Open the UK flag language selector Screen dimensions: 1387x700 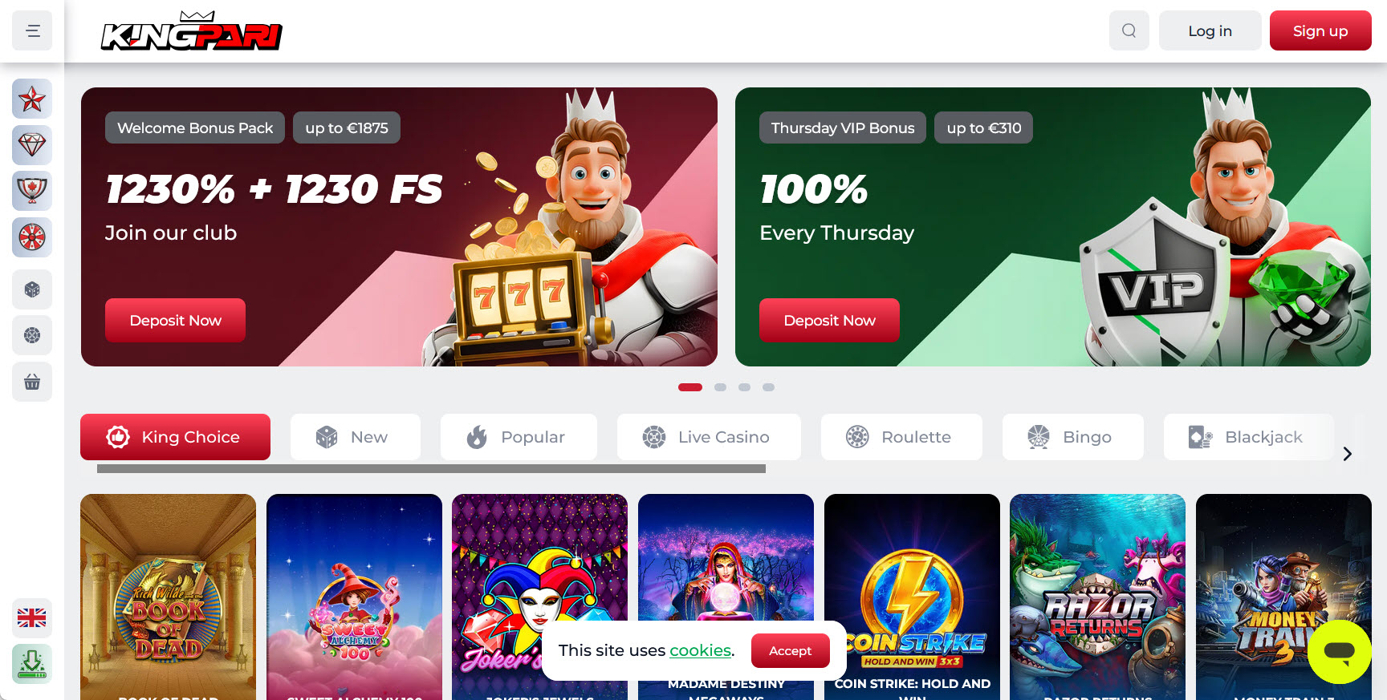32,618
